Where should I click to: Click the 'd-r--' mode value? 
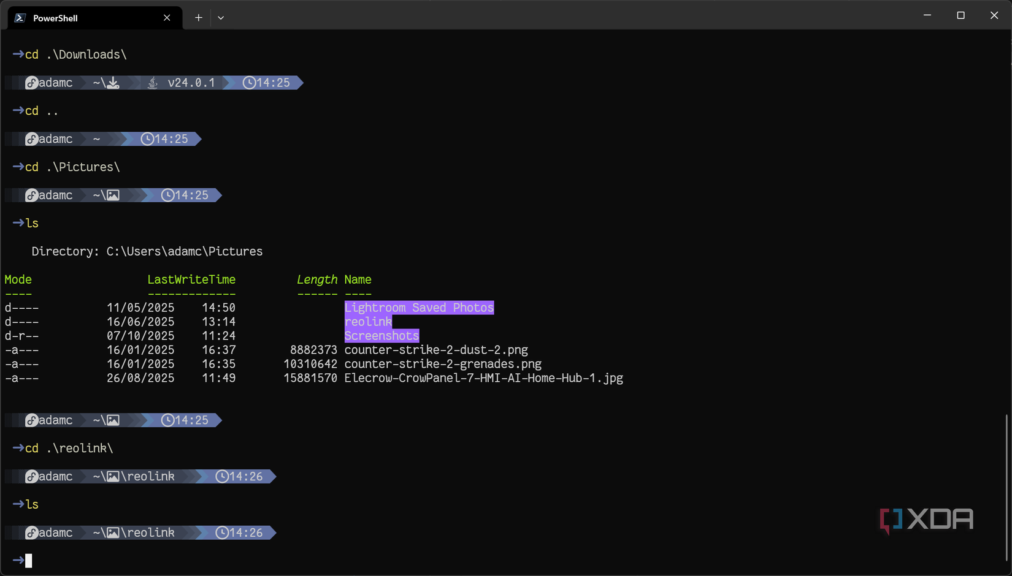tap(21, 336)
